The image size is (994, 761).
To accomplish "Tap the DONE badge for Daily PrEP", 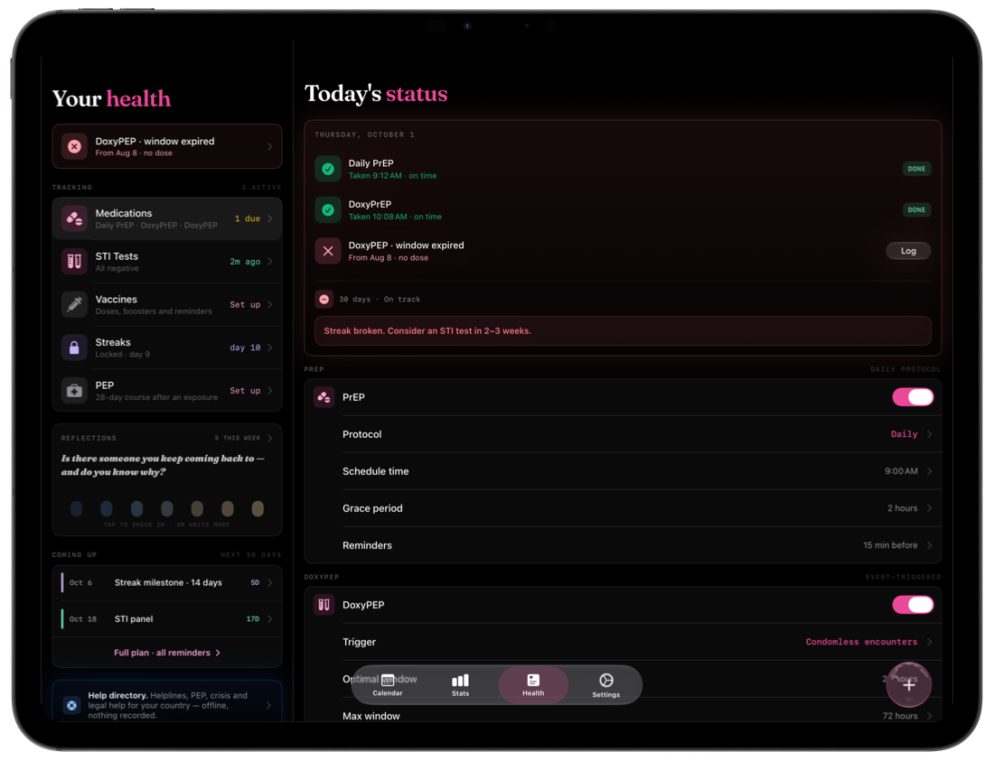I will click(916, 169).
